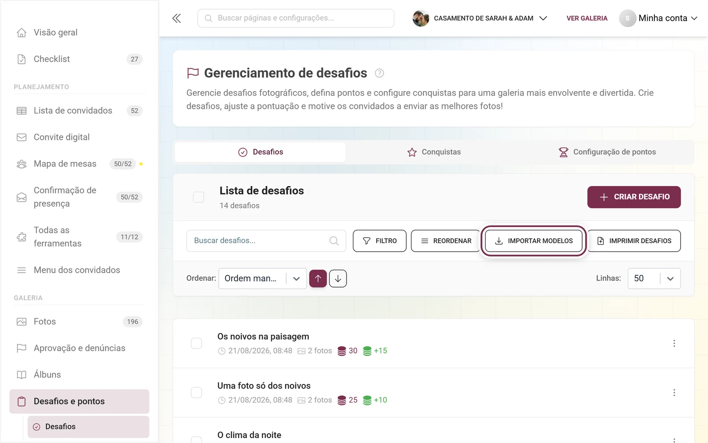Select all challenges with the header checkbox

coord(199,197)
